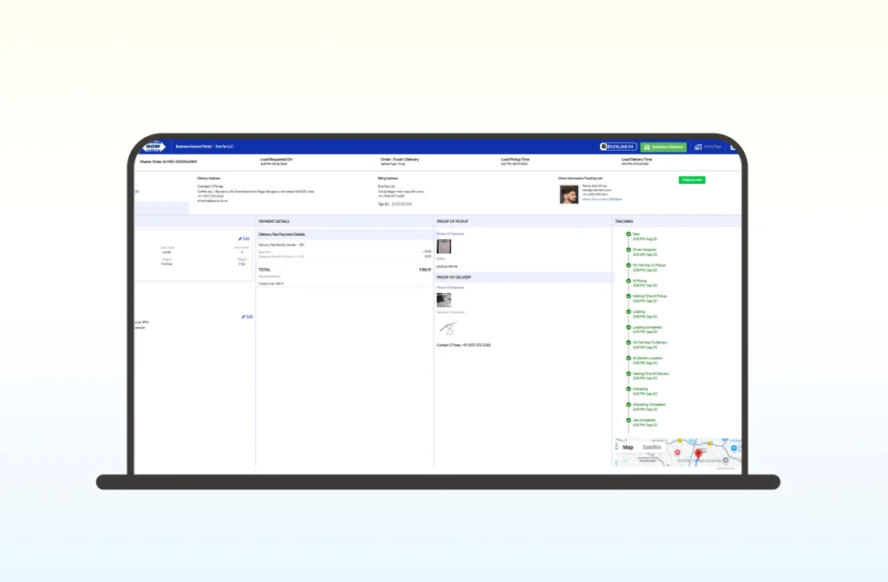Image resolution: width=888 pixels, height=582 pixels.
Task: Click the Loading completed status checkmark
Action: coord(629,328)
